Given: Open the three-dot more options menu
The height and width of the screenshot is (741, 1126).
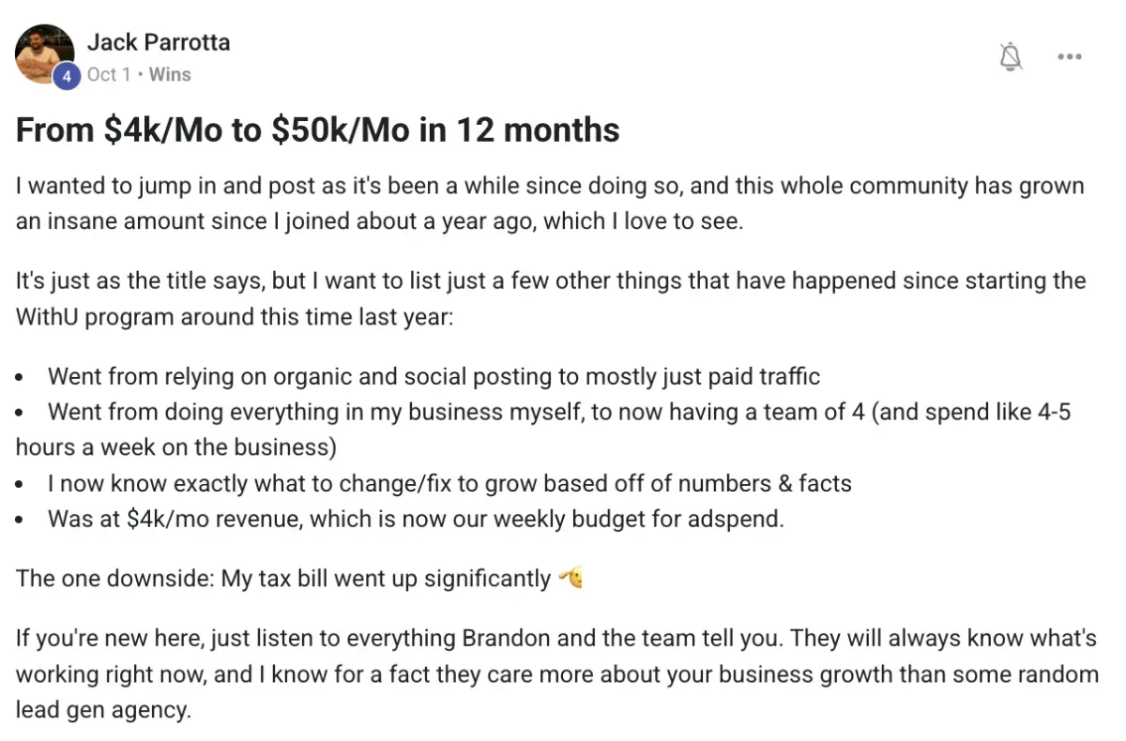Looking at the screenshot, I should point(1069,57).
